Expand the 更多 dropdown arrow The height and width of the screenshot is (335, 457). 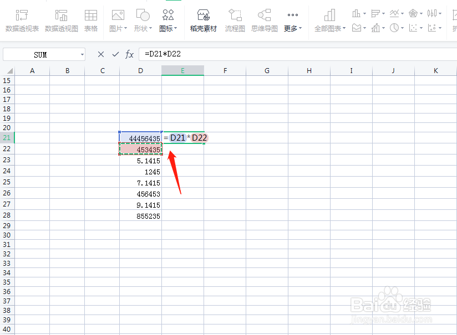(300, 28)
